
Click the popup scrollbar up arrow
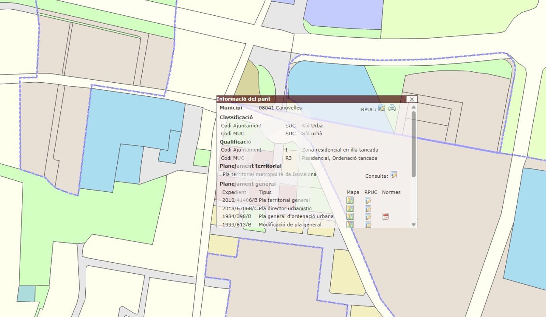click(414, 107)
